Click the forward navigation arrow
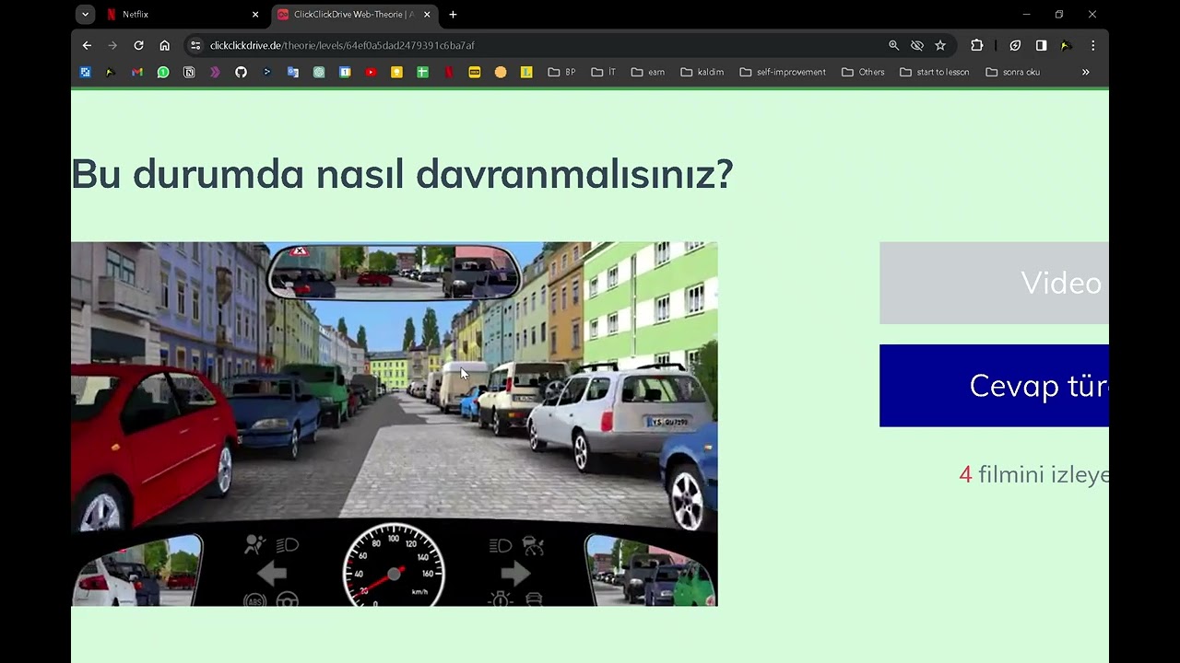Image resolution: width=1180 pixels, height=663 pixels. click(x=112, y=45)
